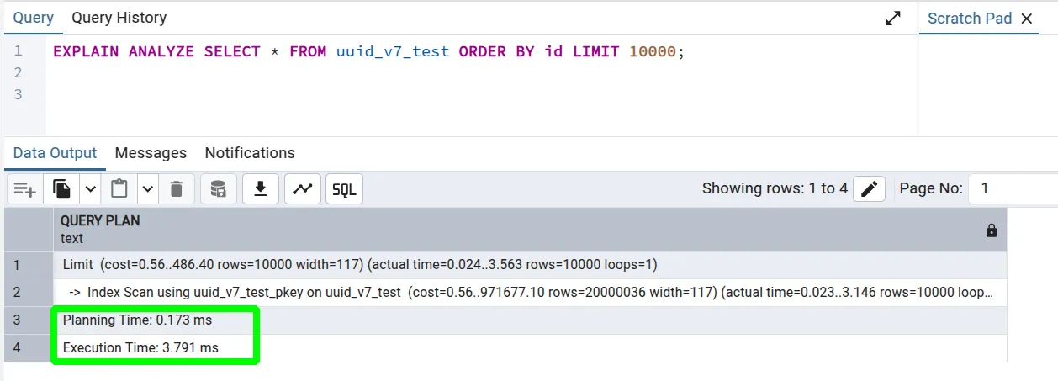This screenshot has height=381, width=1058.
Task: Expand the query editor with arrows icon
Action: point(893,19)
